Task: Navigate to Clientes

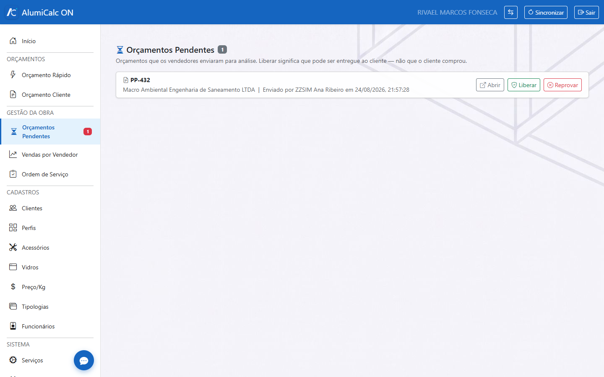Action: click(50, 208)
